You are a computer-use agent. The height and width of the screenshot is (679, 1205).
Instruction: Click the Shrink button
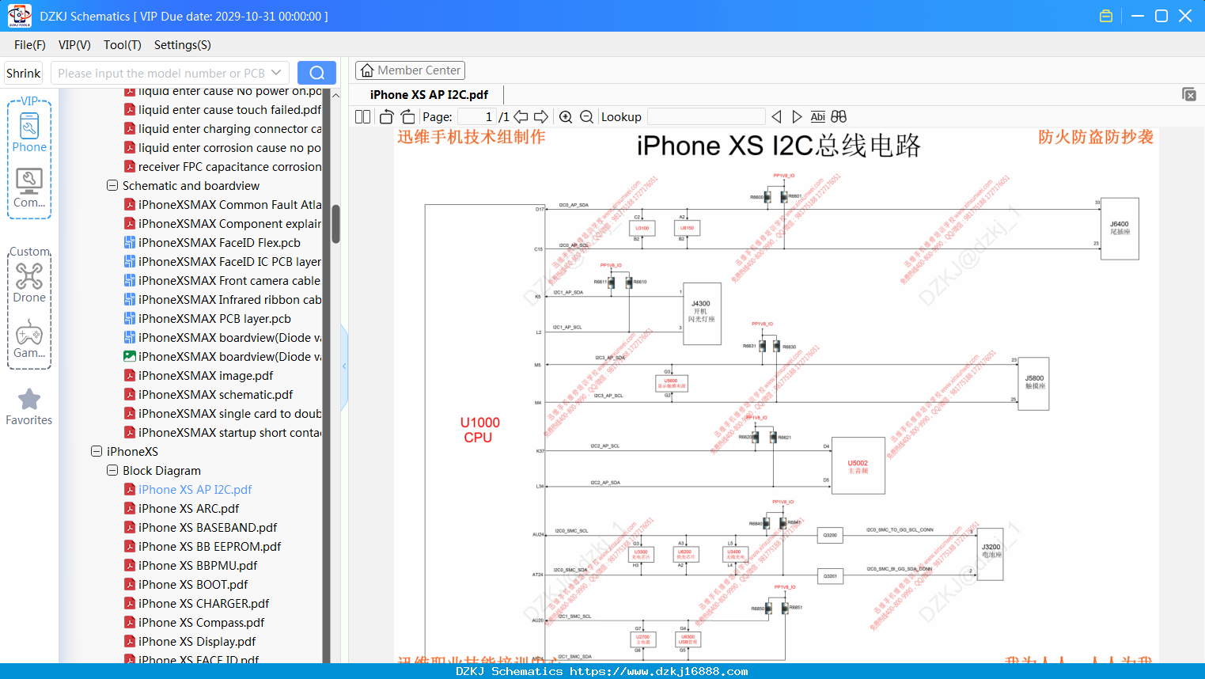(23, 73)
